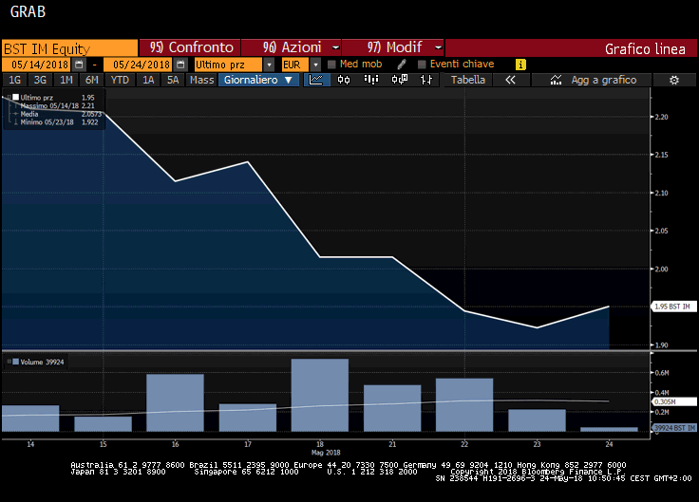Click the Tabella button
Image resolution: width=699 pixels, height=502 pixels.
click(468, 81)
